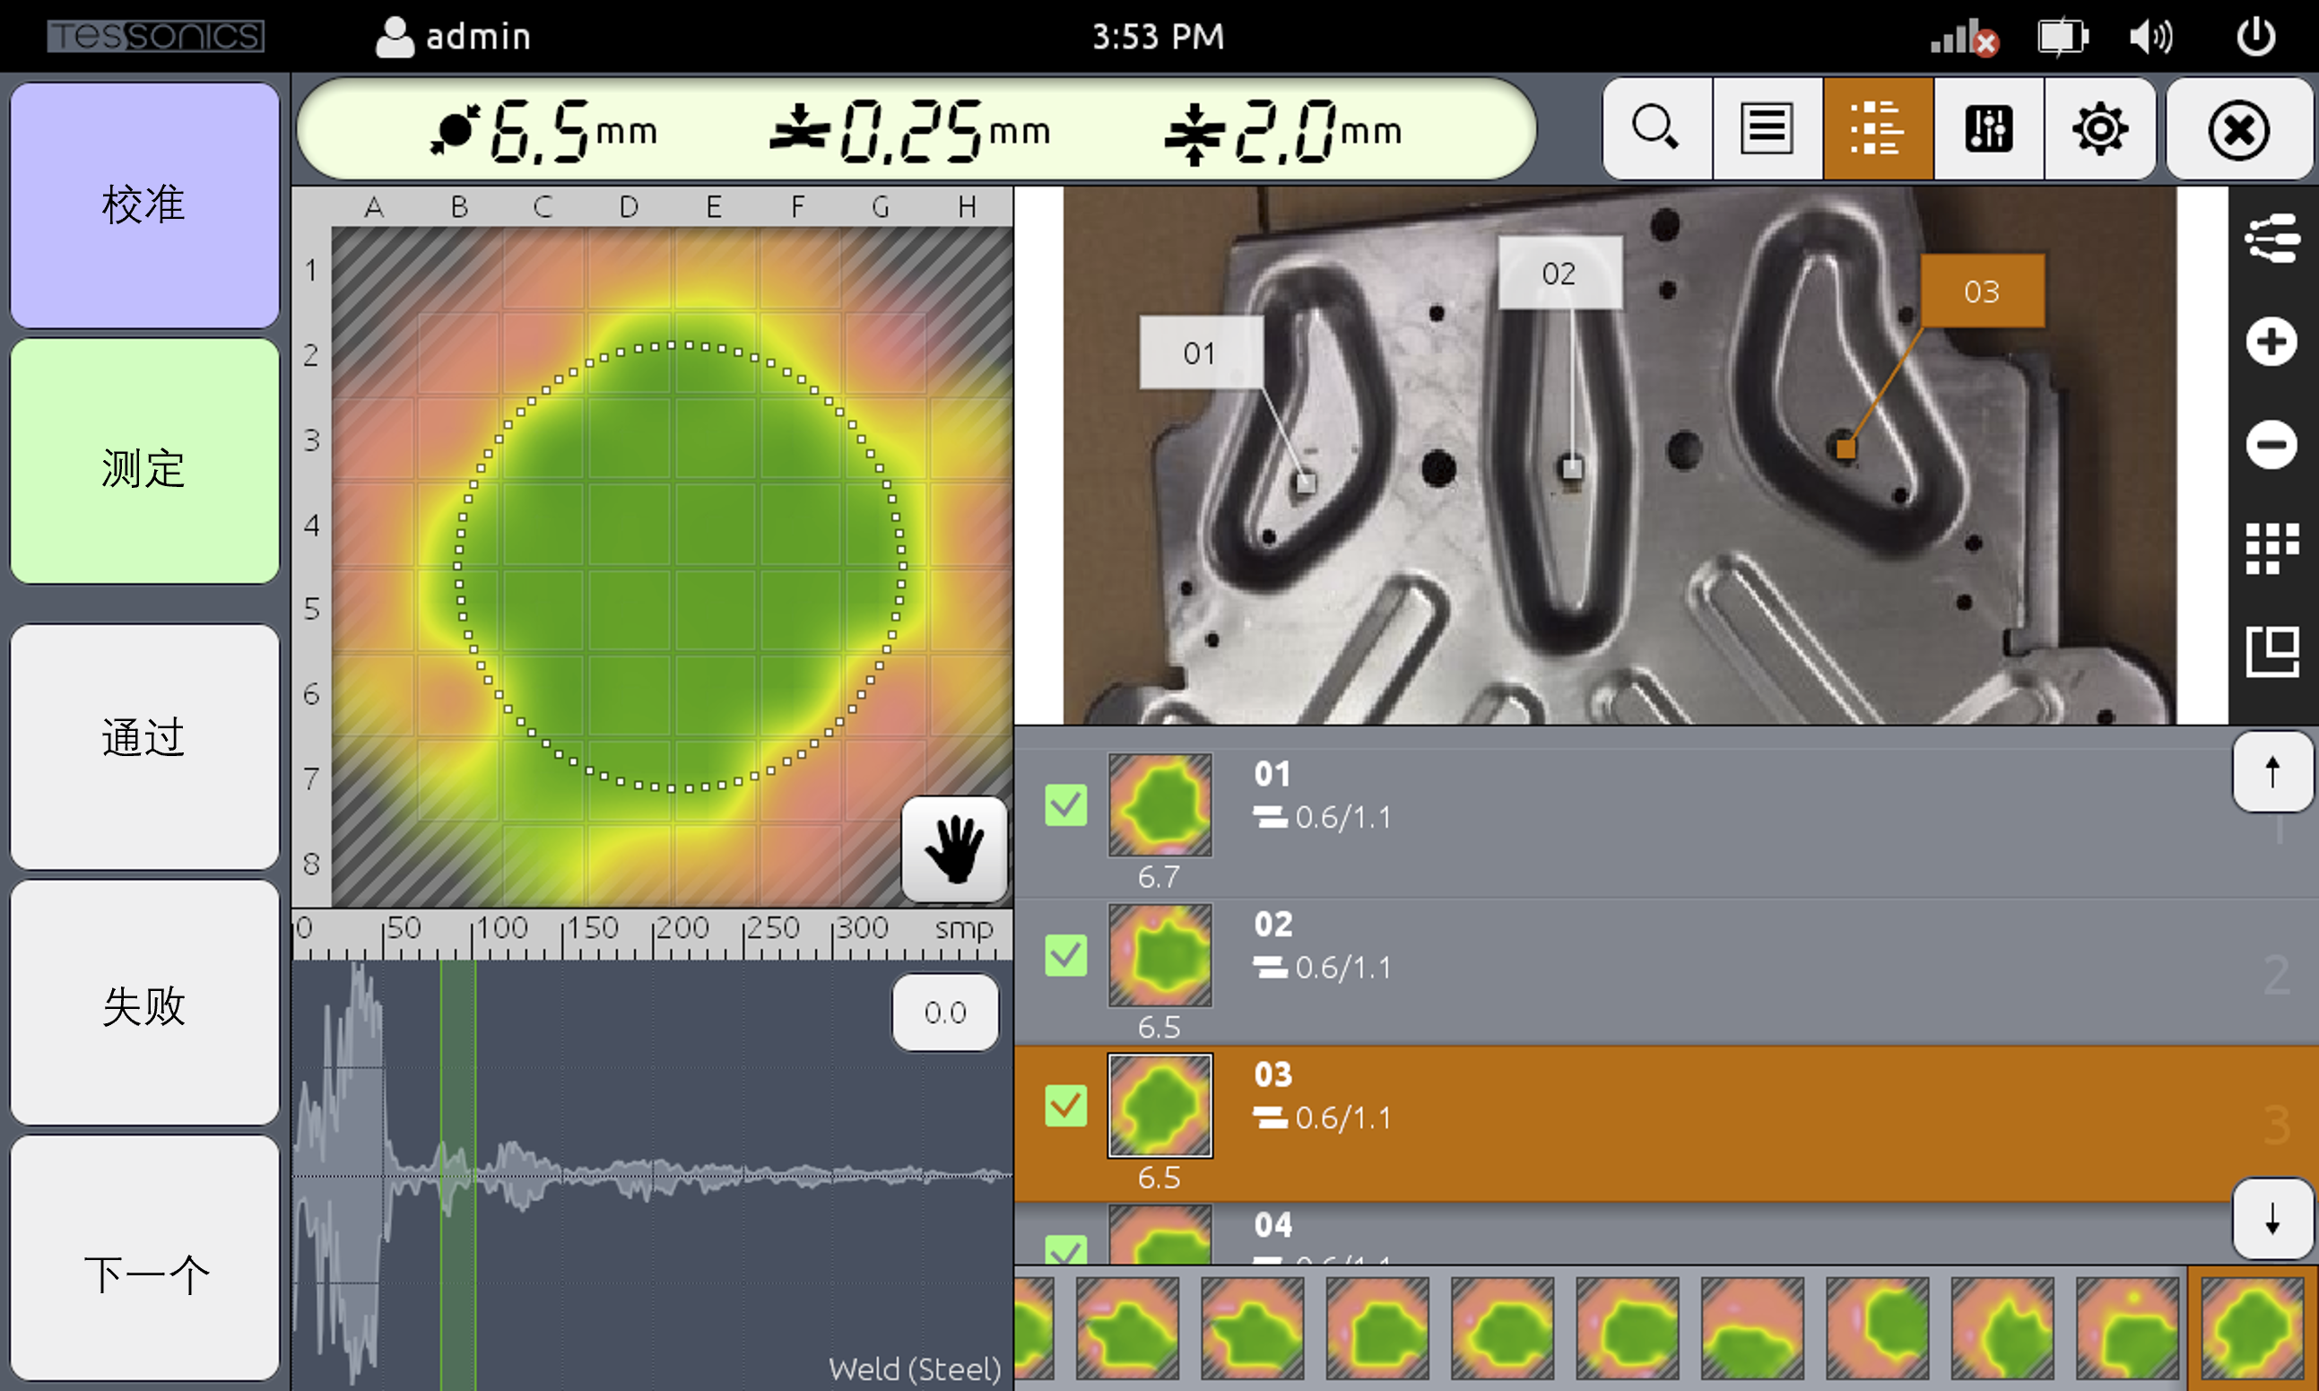Uncheck the weld 02 checkbox
The image size is (2319, 1391).
point(1065,955)
